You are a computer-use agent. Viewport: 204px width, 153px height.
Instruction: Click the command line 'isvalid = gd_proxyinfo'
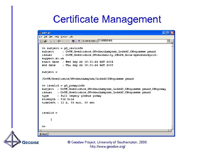pos(63,86)
